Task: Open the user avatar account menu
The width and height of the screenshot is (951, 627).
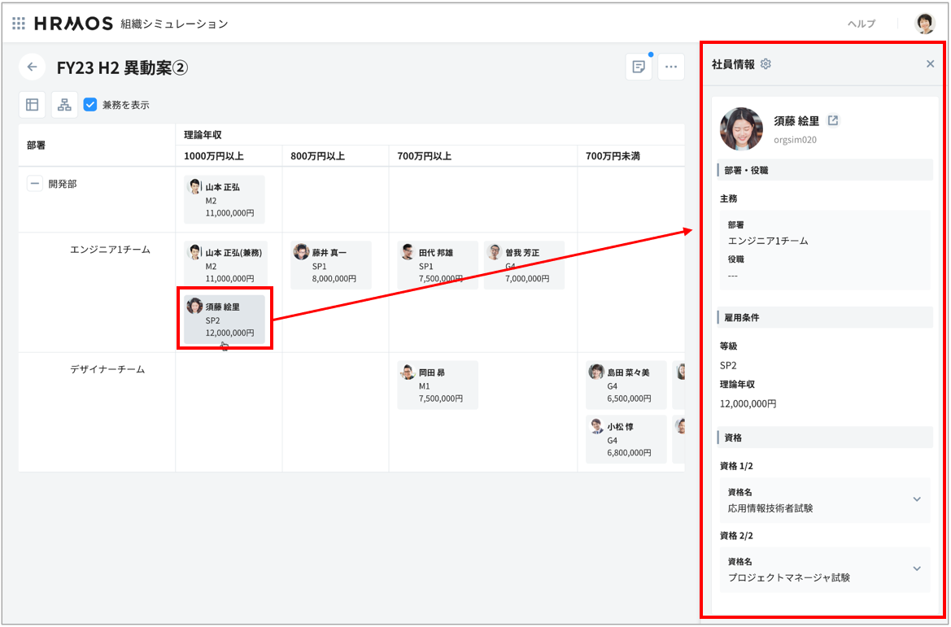Action: tap(925, 24)
